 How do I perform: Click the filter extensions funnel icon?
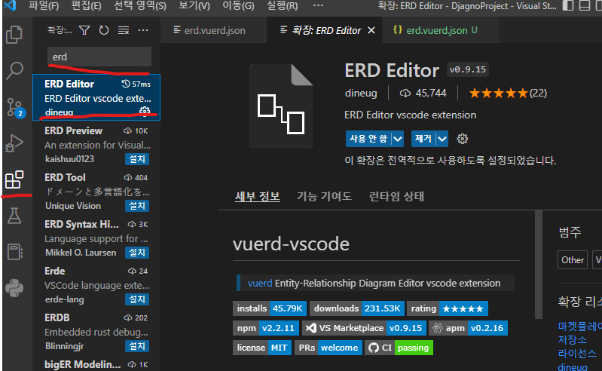pyautogui.click(x=84, y=30)
